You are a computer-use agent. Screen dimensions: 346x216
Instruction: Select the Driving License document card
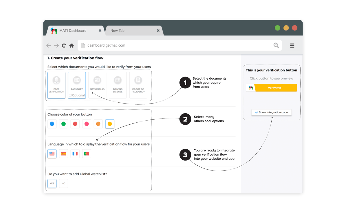click(x=118, y=85)
